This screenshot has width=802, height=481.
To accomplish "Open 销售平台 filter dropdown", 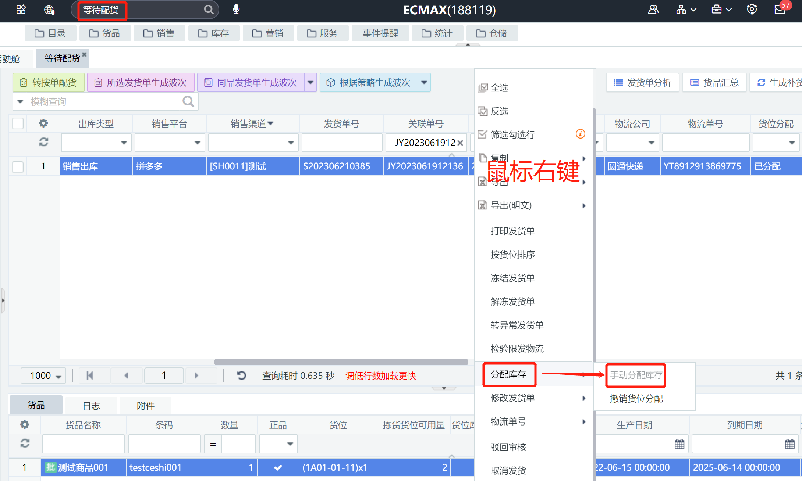I will coord(197,143).
